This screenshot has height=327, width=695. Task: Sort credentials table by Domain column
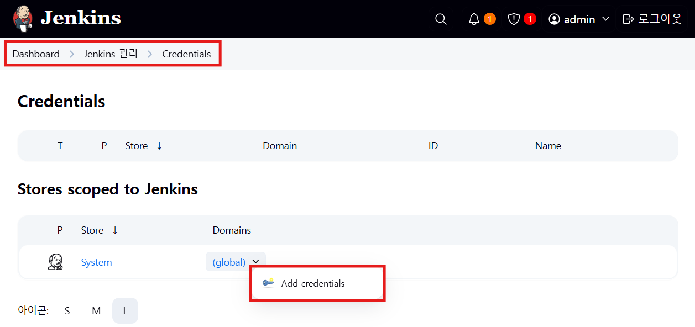pyautogui.click(x=280, y=146)
